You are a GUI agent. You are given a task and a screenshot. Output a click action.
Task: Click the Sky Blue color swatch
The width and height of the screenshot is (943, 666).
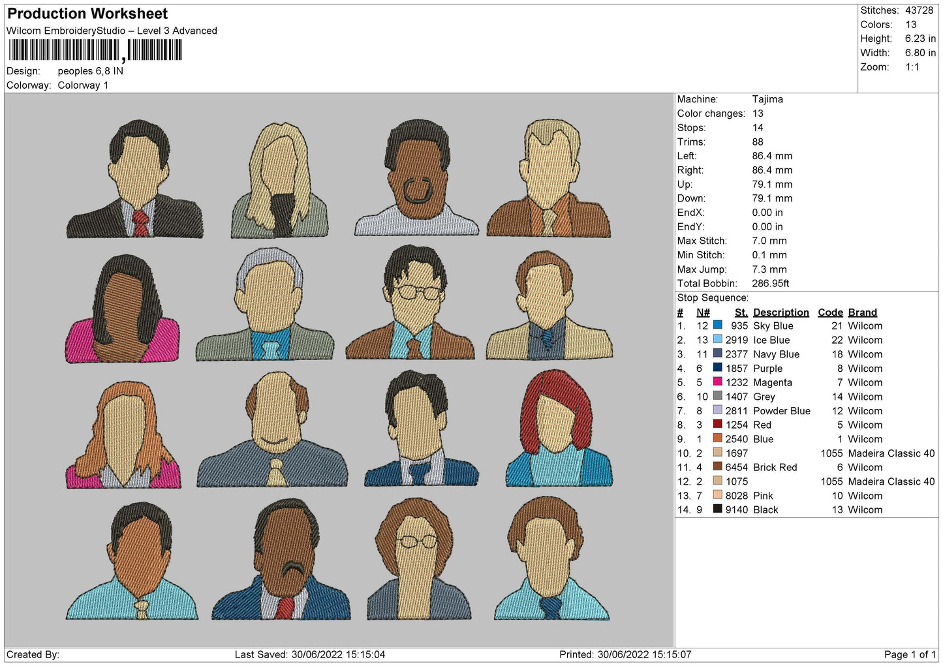coord(717,325)
